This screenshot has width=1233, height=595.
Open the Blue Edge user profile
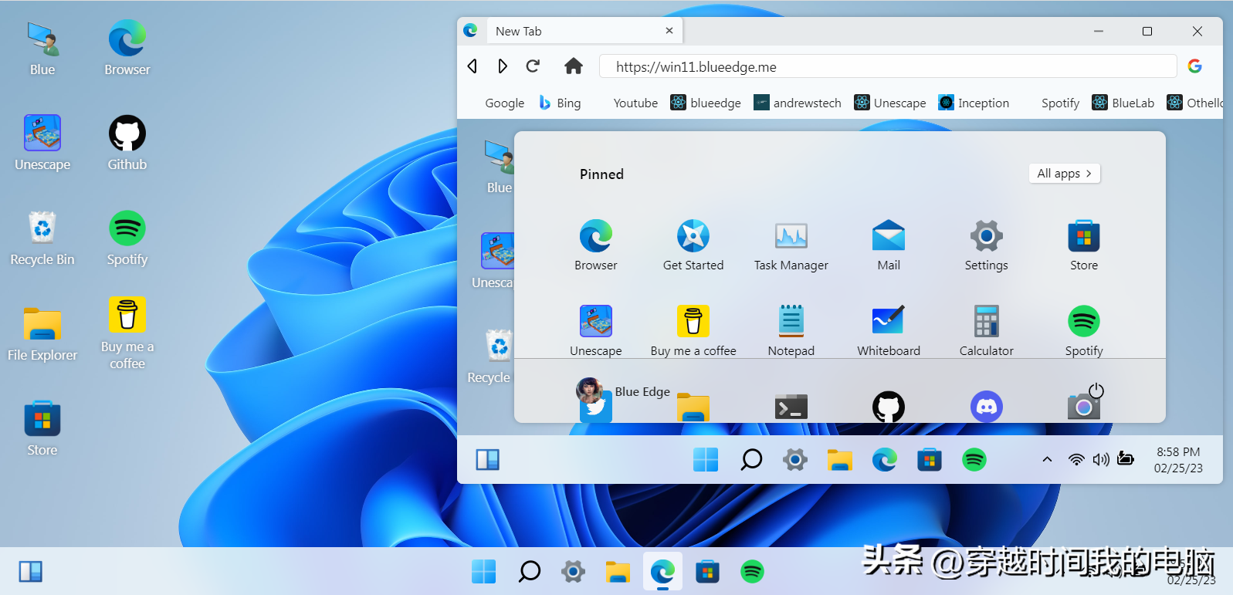tap(624, 391)
